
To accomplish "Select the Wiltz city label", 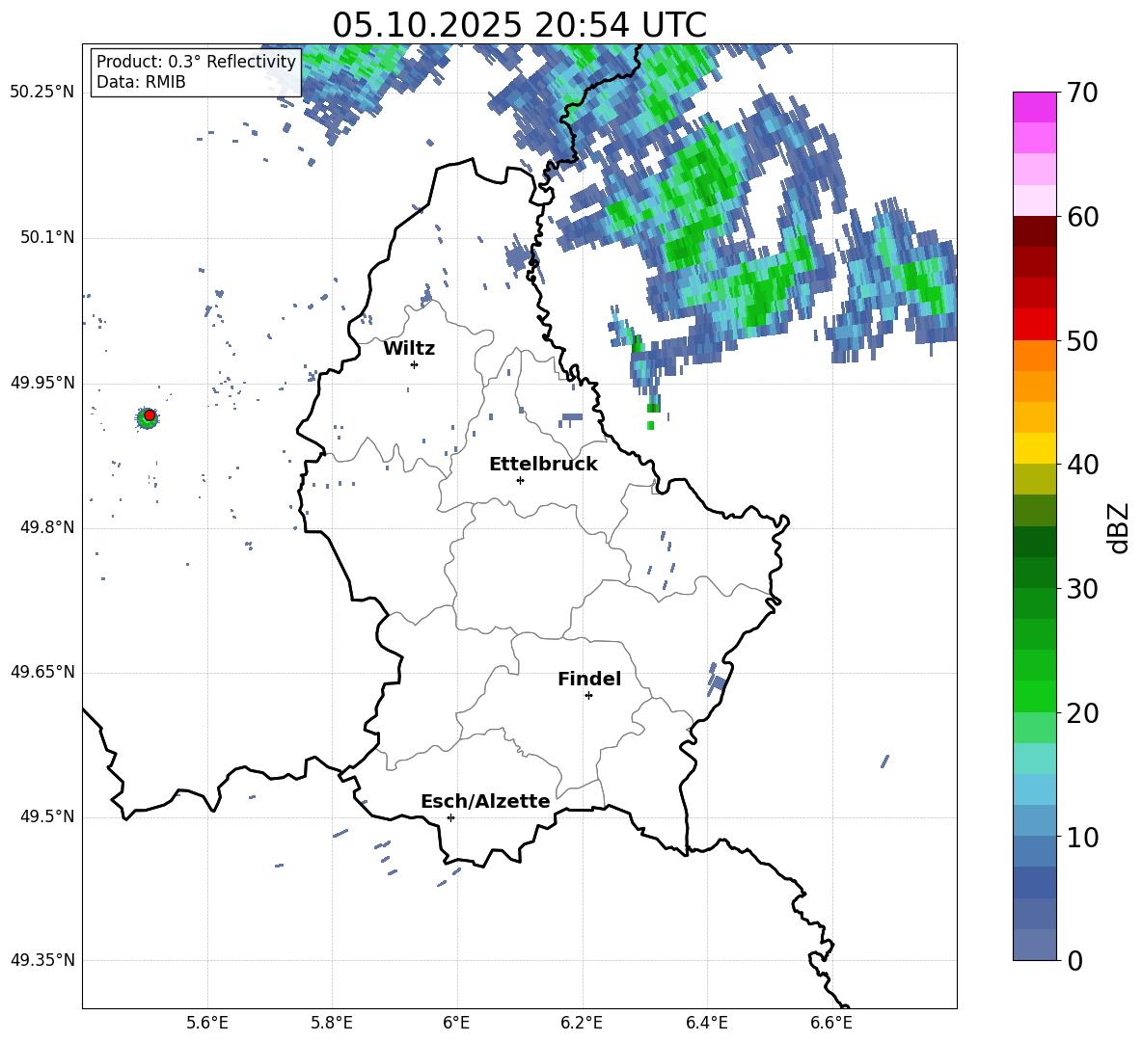I will [x=409, y=349].
